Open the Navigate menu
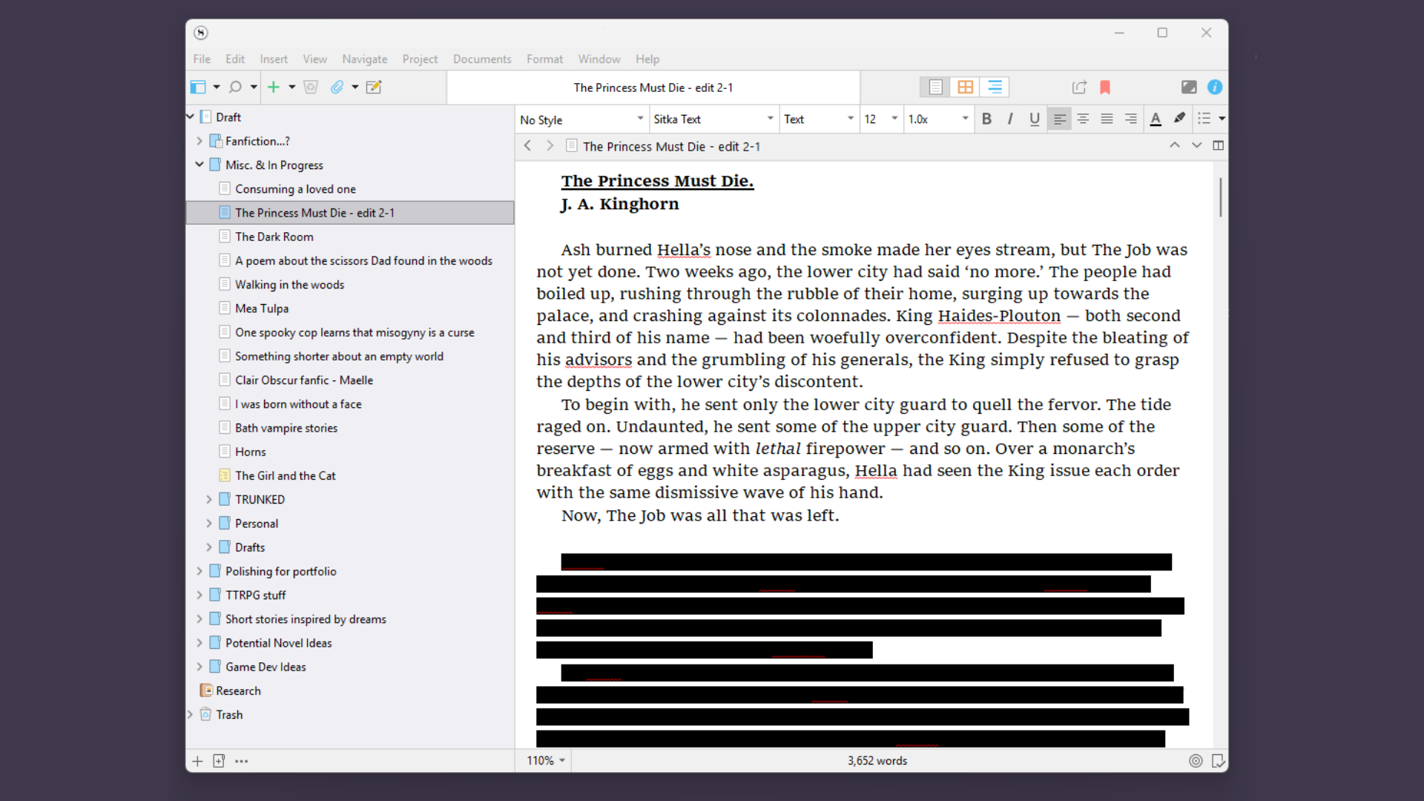Viewport: 1424px width, 801px height. (x=365, y=59)
